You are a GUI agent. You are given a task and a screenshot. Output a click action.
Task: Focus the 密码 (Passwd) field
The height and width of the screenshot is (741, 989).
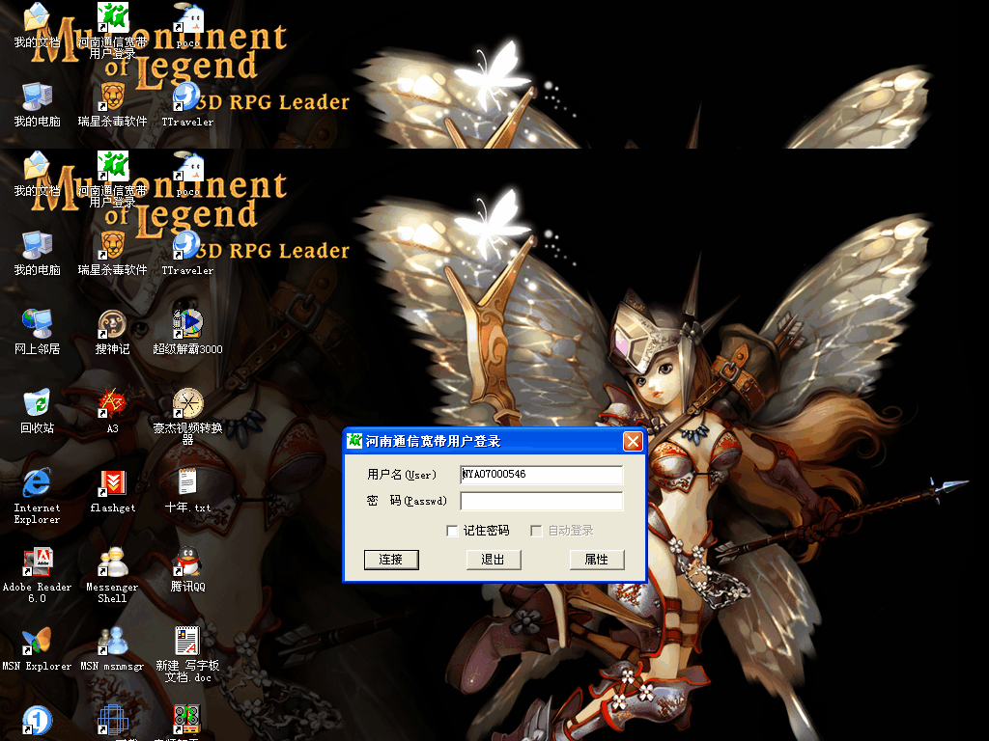(x=542, y=501)
